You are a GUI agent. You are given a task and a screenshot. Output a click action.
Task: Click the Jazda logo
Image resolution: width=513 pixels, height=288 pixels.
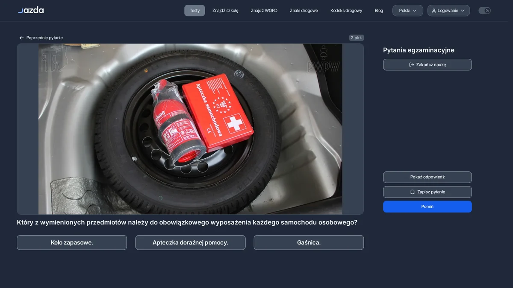pos(31,10)
